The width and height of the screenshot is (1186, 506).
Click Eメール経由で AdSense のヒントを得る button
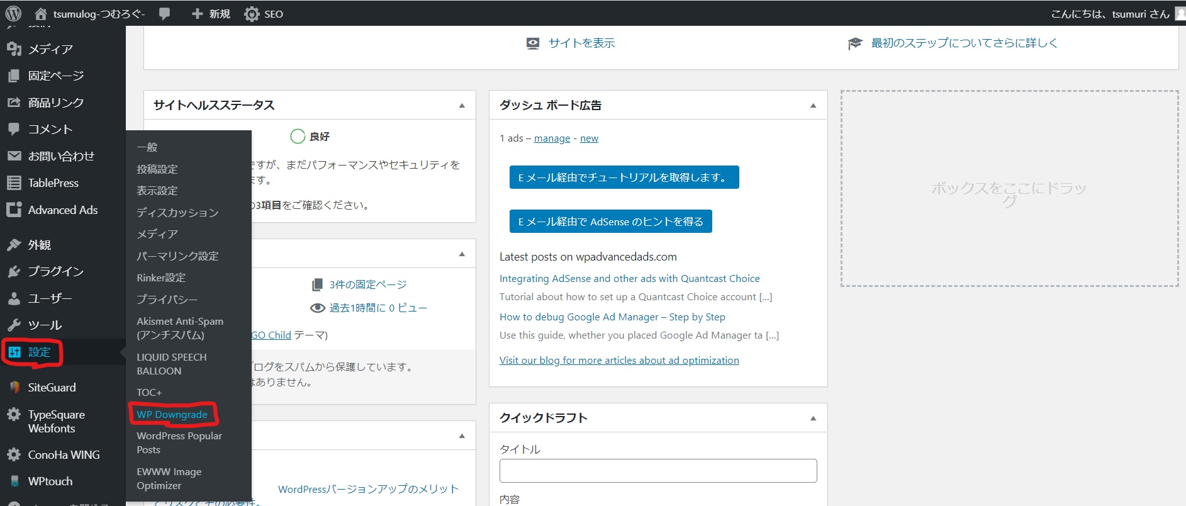610,222
